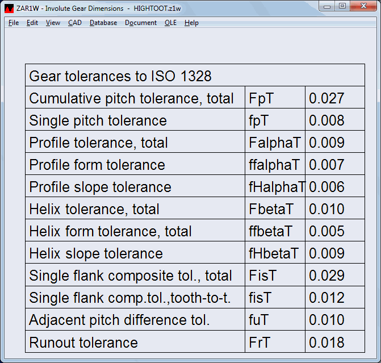Viewport: 381px width, 363px height.
Task: Open the Help menu
Action: [191, 23]
